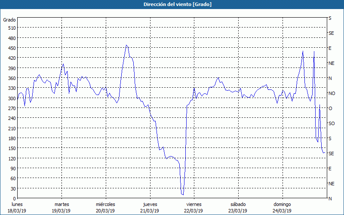Click the 420 degree axis label

point(12,58)
